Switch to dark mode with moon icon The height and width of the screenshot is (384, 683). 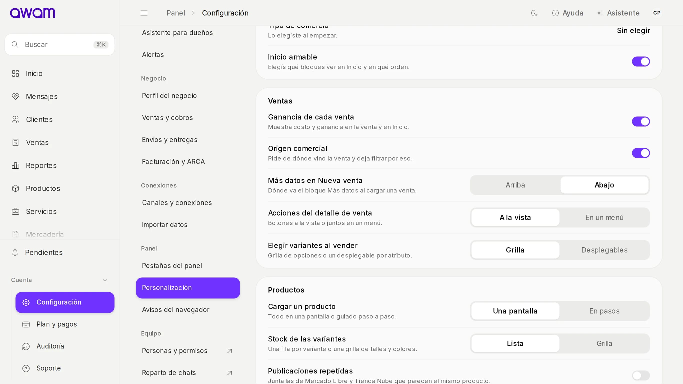tap(534, 13)
